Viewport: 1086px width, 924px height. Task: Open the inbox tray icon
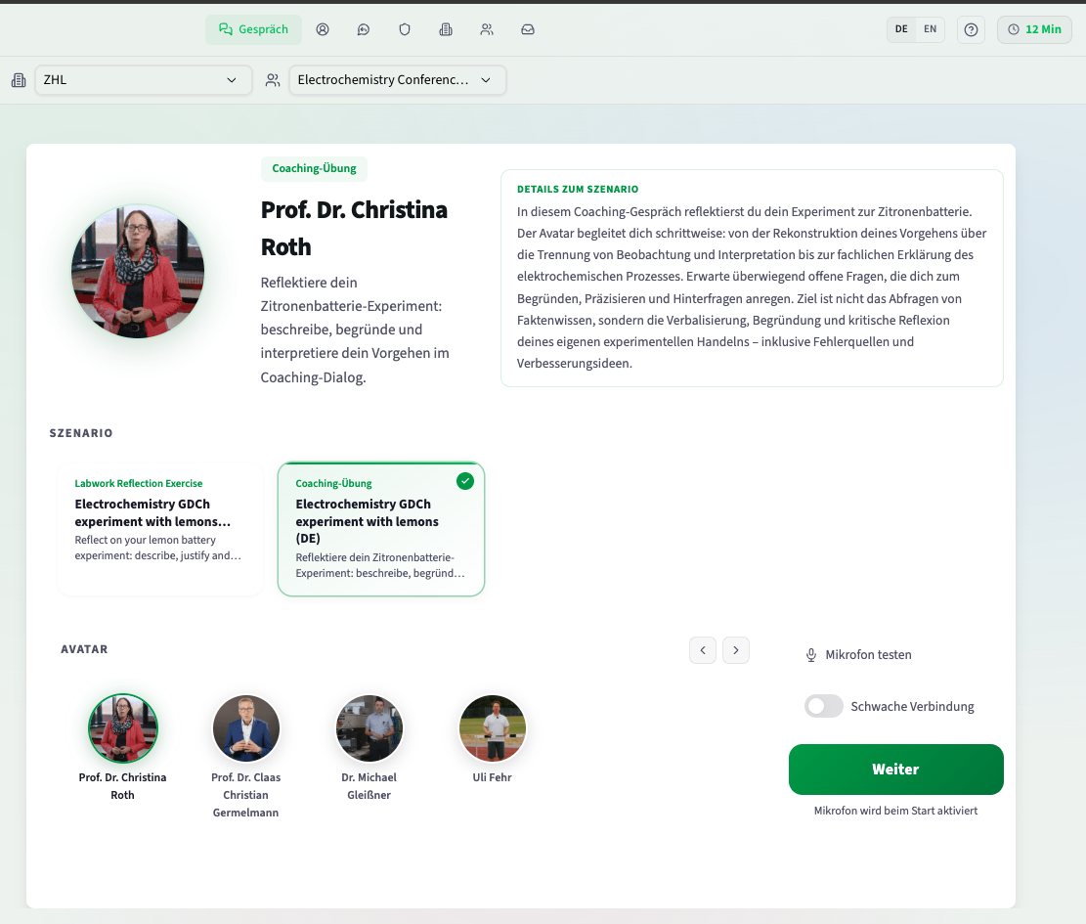click(528, 29)
